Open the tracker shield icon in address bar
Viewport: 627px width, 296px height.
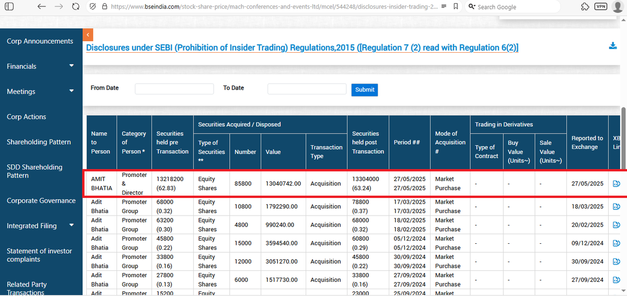(x=92, y=7)
